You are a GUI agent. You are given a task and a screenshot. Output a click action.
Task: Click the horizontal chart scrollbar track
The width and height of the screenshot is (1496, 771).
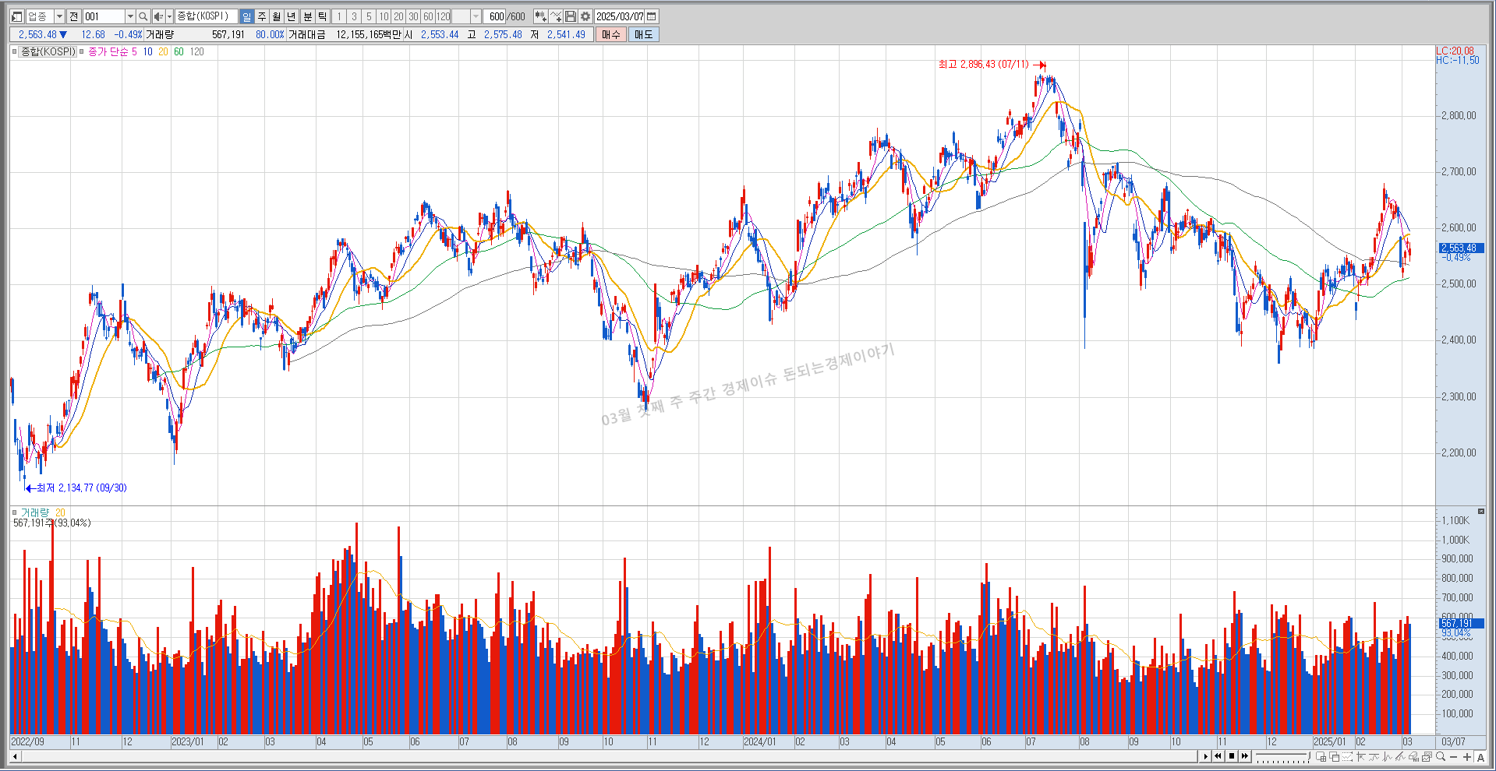(x=608, y=756)
